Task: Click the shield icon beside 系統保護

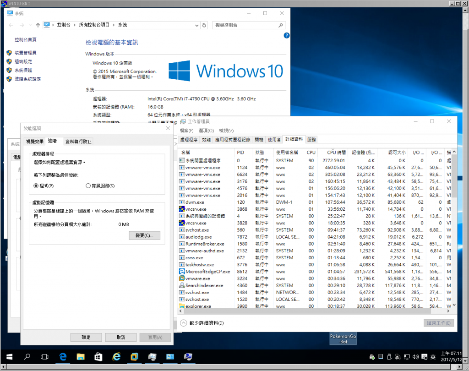Action: (x=9, y=71)
